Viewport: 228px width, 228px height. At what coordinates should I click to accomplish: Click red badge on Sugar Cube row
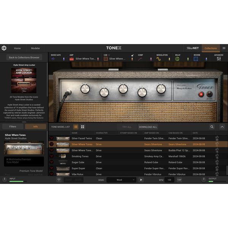(x=51, y=162)
